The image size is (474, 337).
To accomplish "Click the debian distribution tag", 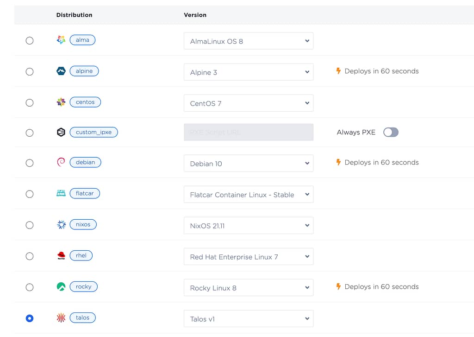I will [86, 162].
